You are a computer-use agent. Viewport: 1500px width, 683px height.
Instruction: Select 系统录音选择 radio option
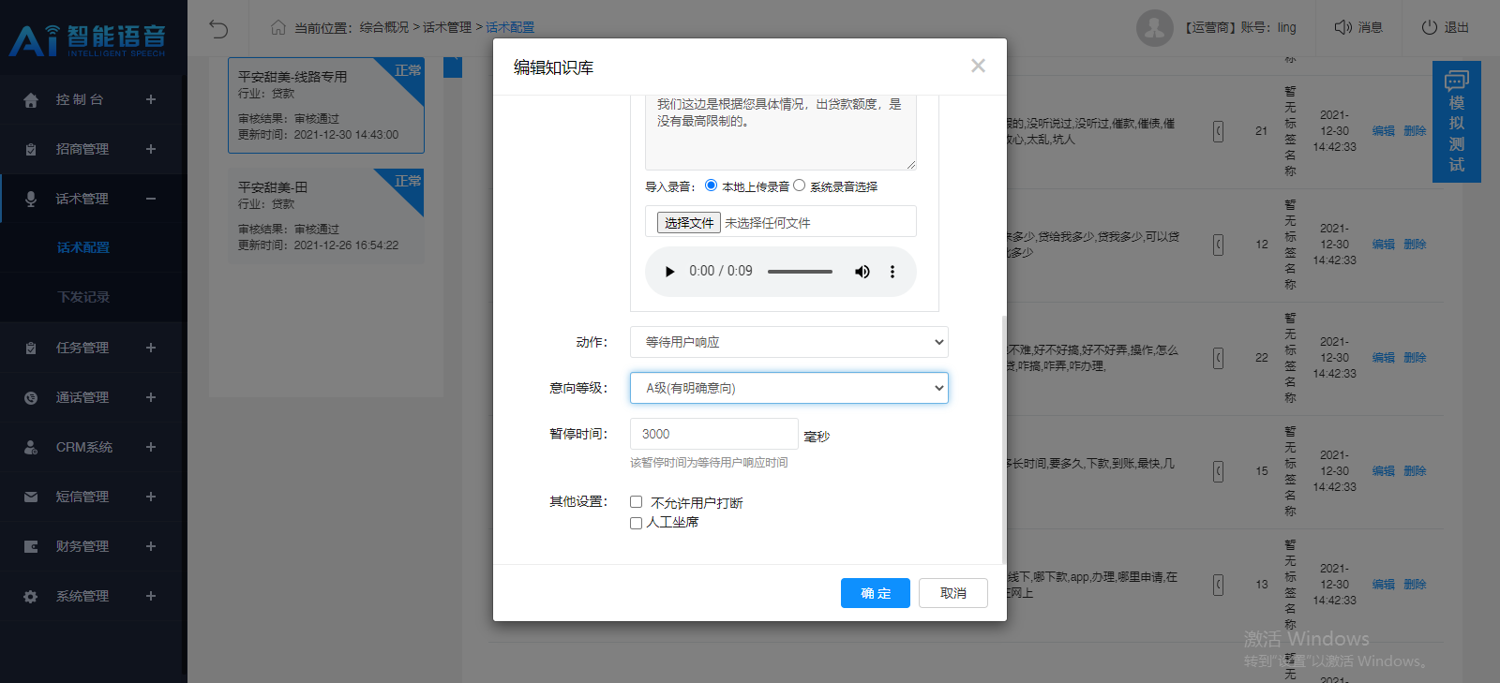pos(800,186)
